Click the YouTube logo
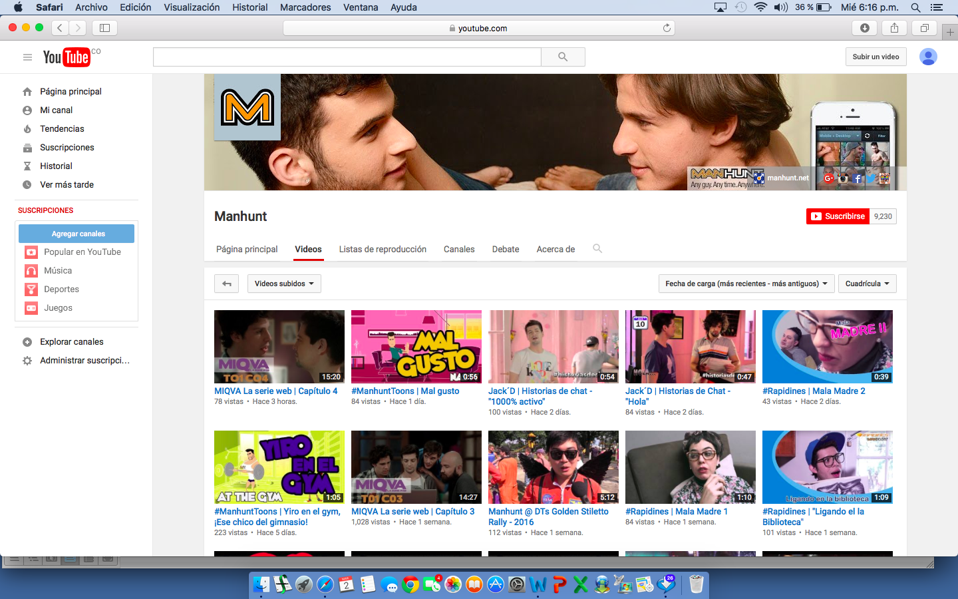 click(x=67, y=57)
